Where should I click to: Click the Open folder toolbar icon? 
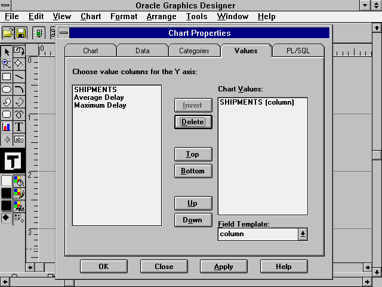[x=8, y=33]
